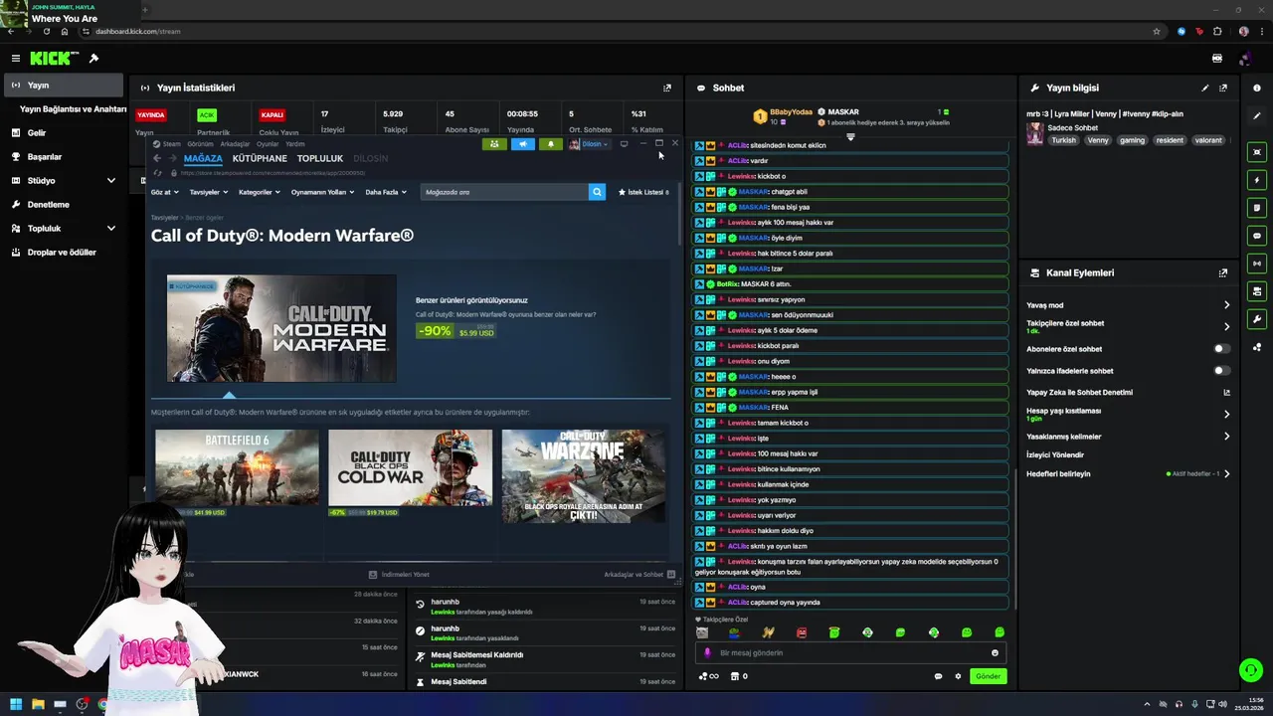This screenshot has height=716, width=1273.
Task: Expand Yasaklanmış kelimeler options
Action: 1226,437
